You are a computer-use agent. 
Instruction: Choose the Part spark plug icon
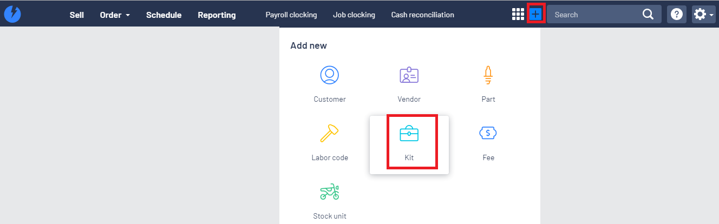click(x=488, y=75)
